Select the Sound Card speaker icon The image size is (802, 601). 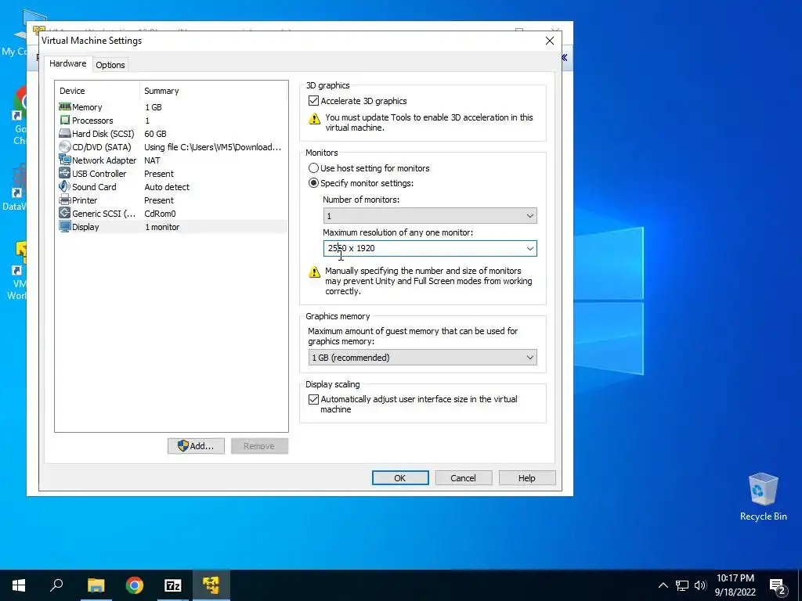click(64, 186)
